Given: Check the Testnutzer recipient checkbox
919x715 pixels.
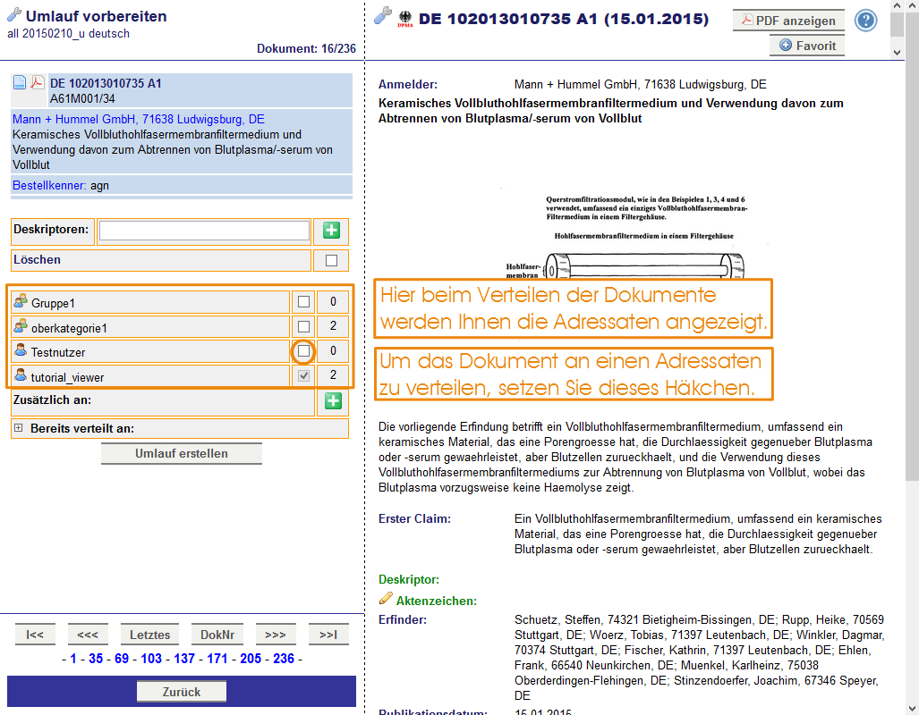Looking at the screenshot, I should point(303,350).
